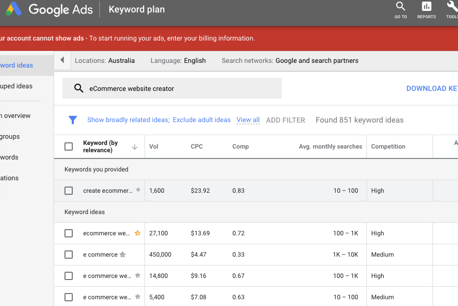Click the 'e commerce' keyword text

coord(100,255)
